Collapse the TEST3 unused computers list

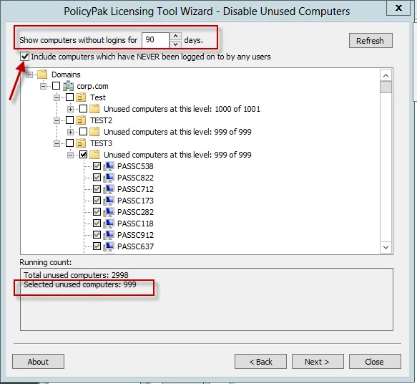[70, 155]
